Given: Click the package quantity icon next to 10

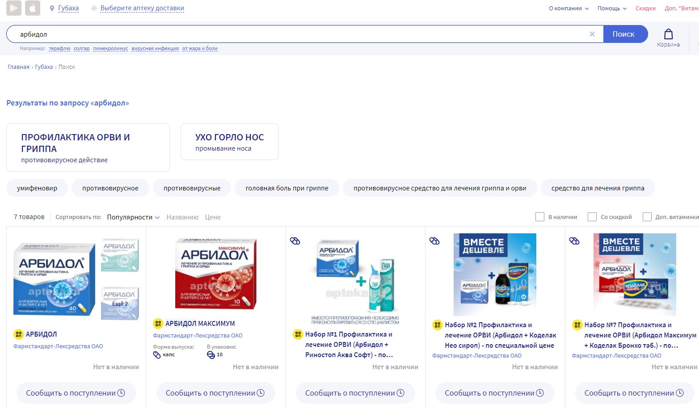Looking at the screenshot, I should point(211,355).
